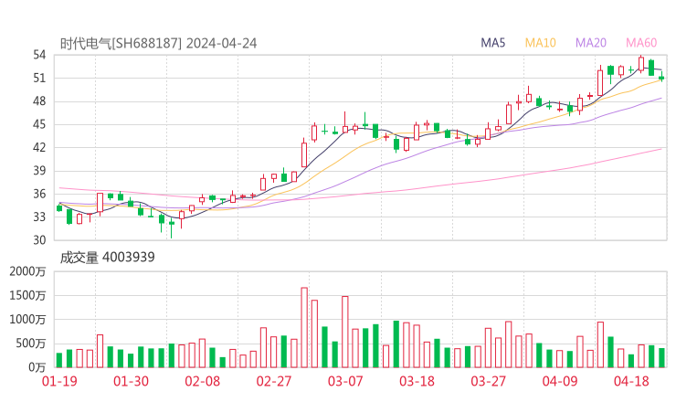Screen dimensions: 676x402
Task: Click the 30 price axis label
Action: [x=39, y=240]
